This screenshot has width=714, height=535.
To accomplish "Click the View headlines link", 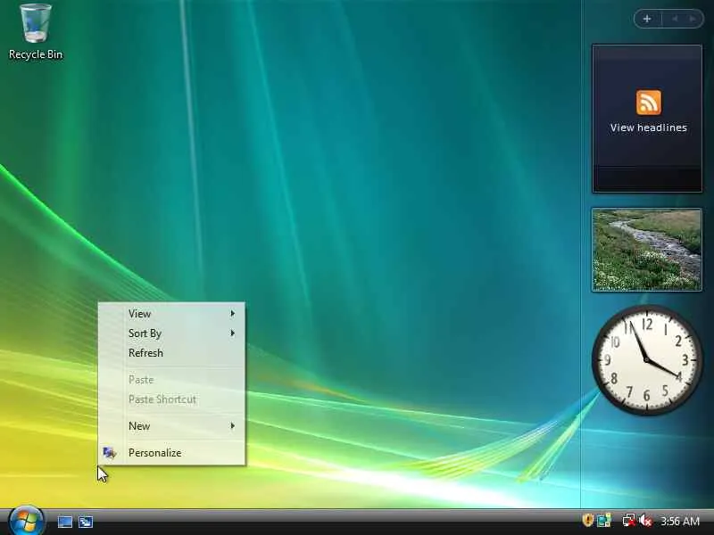I will 649,128.
